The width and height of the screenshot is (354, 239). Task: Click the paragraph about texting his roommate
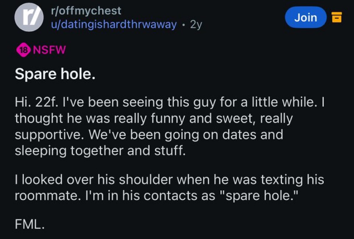(x=169, y=188)
